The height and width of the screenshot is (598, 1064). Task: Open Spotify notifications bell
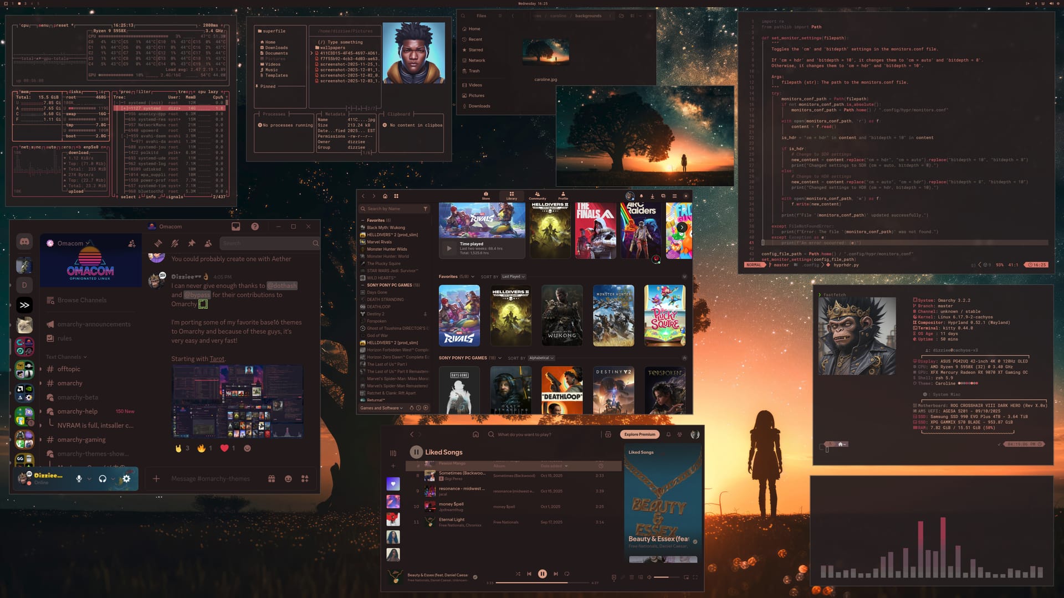coord(668,435)
